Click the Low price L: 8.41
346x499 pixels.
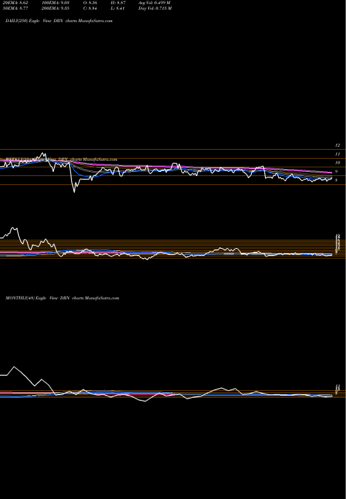[119, 8]
